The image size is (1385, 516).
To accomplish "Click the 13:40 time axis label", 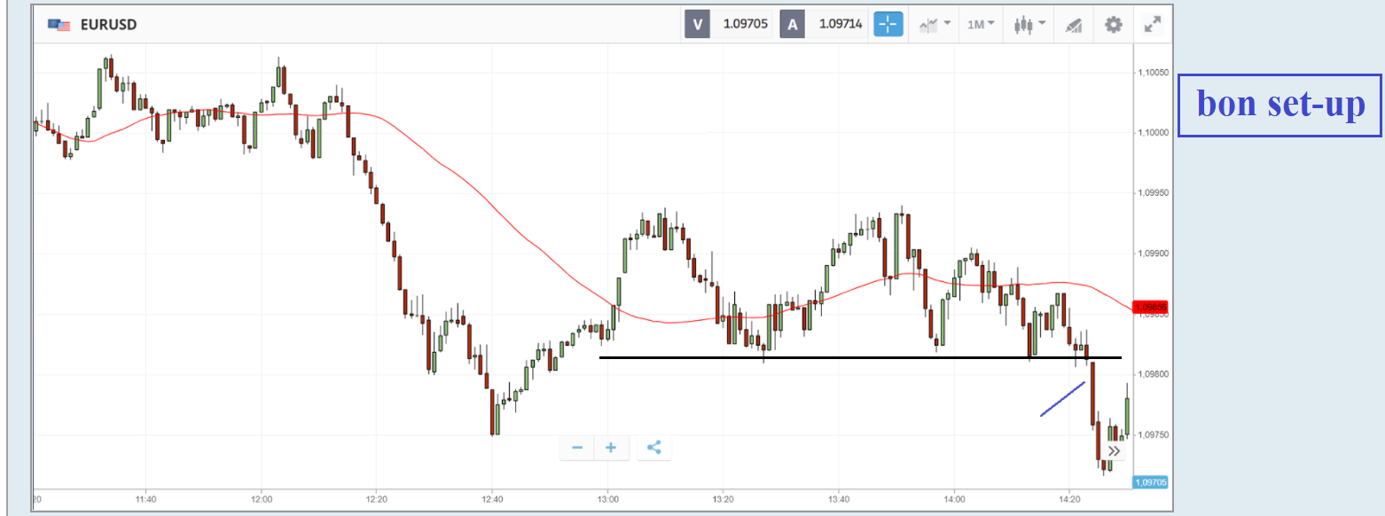I will [838, 500].
